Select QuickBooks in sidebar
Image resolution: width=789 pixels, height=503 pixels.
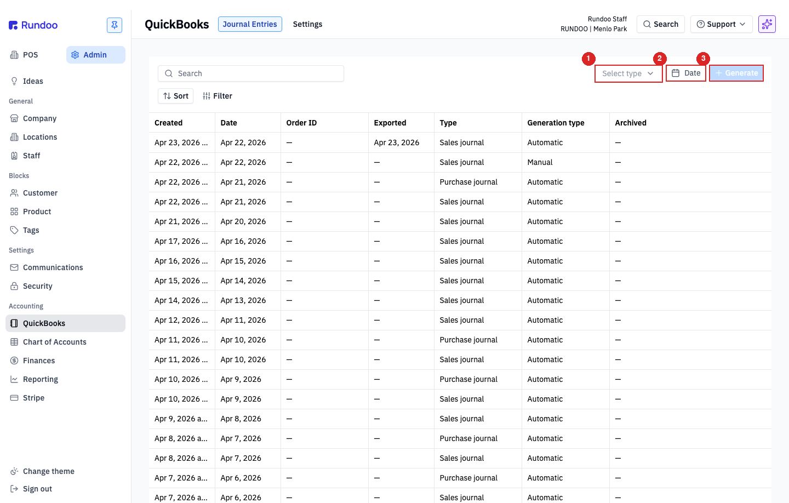pos(65,323)
